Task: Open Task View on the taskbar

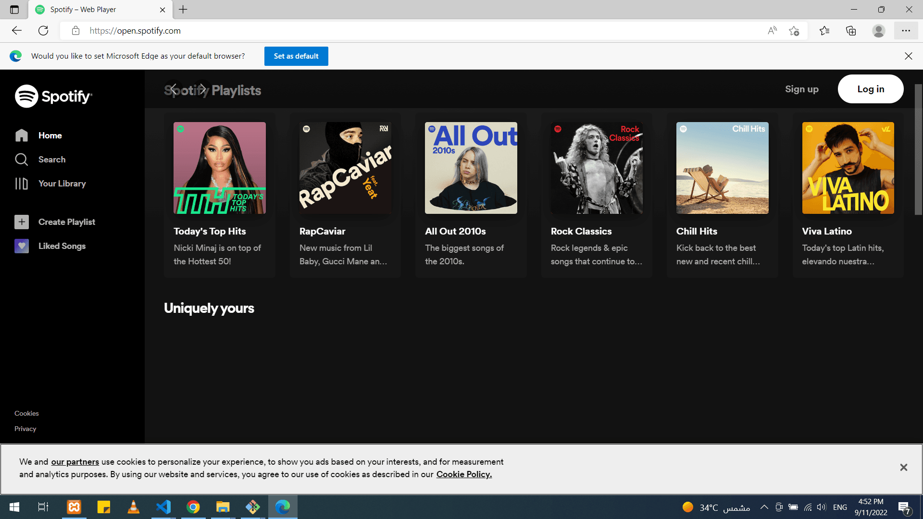Action: [x=43, y=507]
